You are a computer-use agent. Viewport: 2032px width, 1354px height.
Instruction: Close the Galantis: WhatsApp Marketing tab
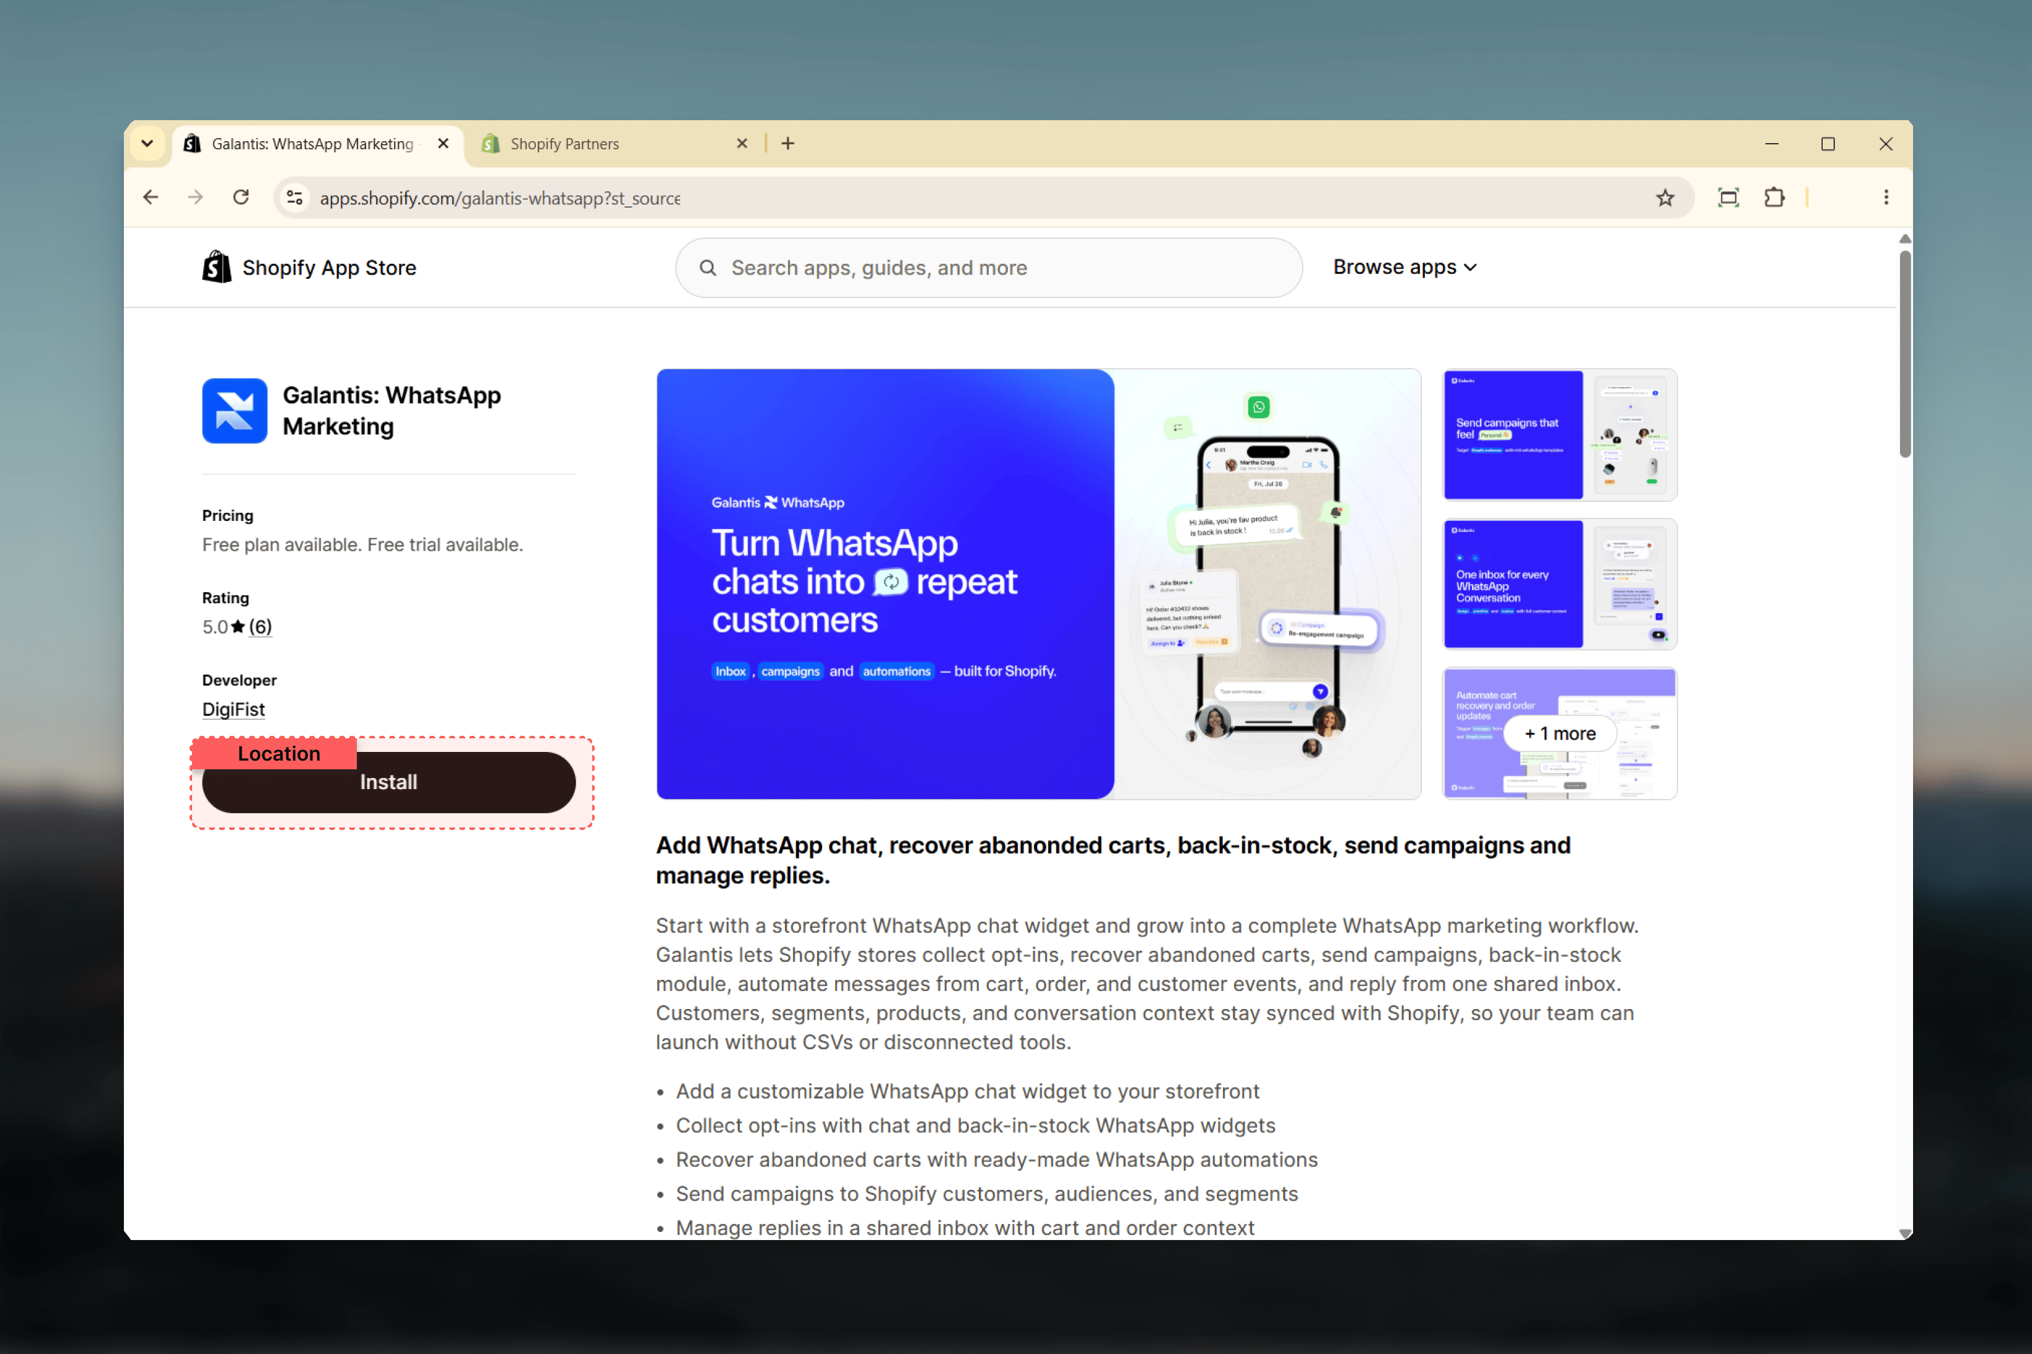(x=443, y=143)
